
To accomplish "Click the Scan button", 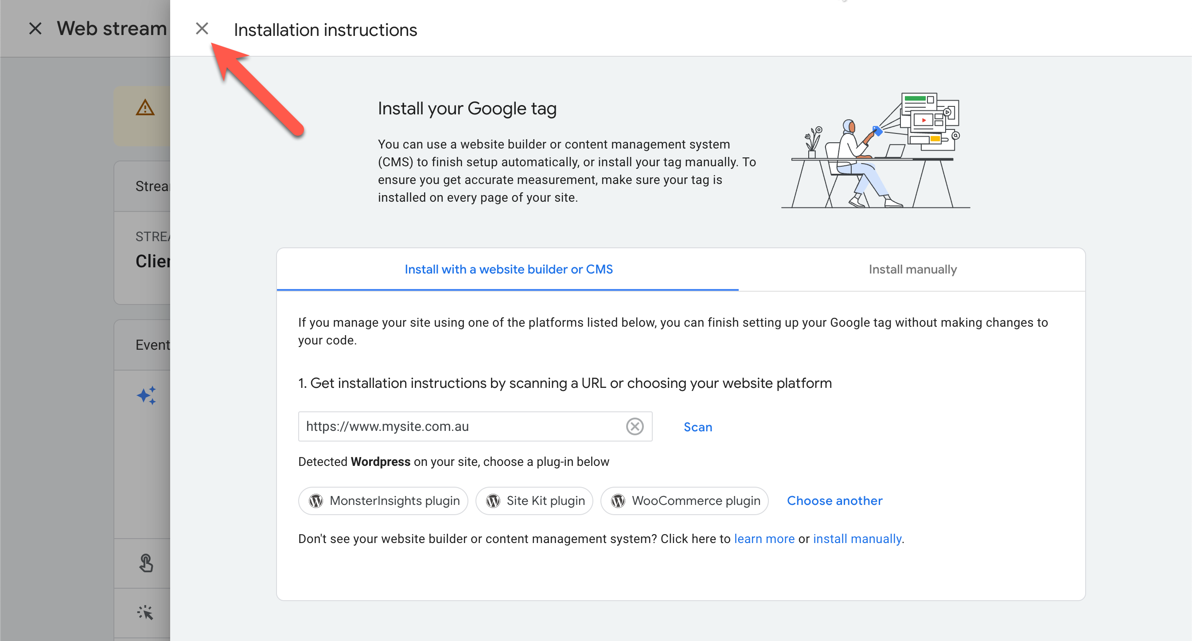I will tap(698, 427).
